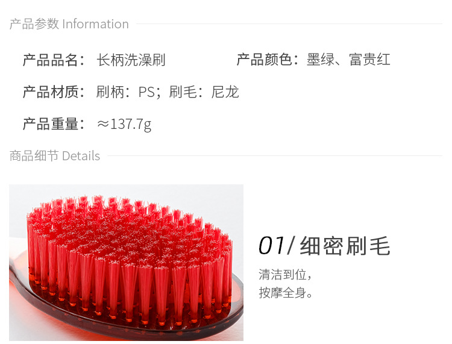Screen dimensions: 452x344
Task: Click the 商品细节 Details section heading
Action: pyautogui.click(x=54, y=156)
